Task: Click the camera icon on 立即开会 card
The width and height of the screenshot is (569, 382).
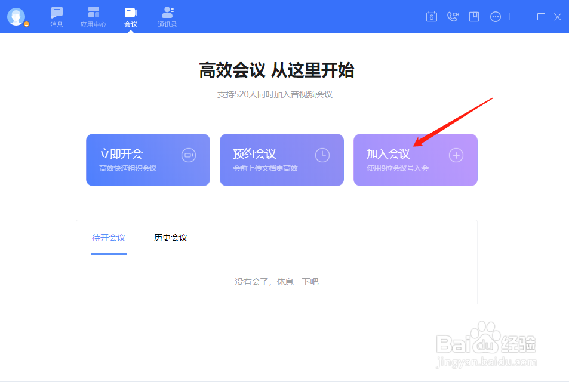Action: [x=189, y=155]
